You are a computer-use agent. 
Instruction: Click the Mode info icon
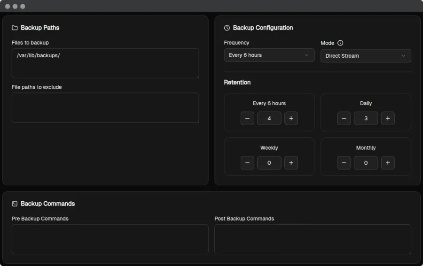point(340,43)
